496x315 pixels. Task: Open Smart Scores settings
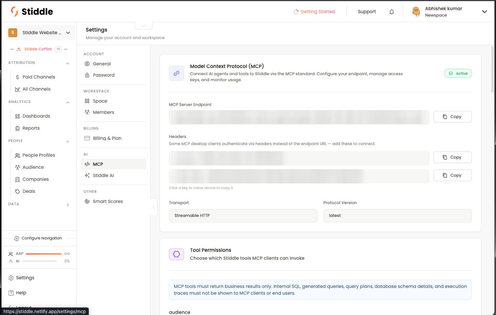tap(113, 201)
